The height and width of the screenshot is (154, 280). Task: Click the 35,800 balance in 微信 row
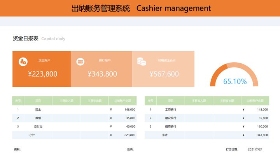[131, 118]
